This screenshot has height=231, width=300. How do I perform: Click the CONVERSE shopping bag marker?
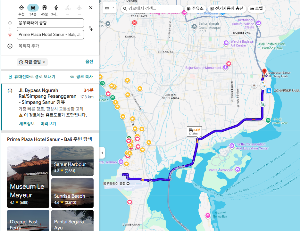point(269,90)
